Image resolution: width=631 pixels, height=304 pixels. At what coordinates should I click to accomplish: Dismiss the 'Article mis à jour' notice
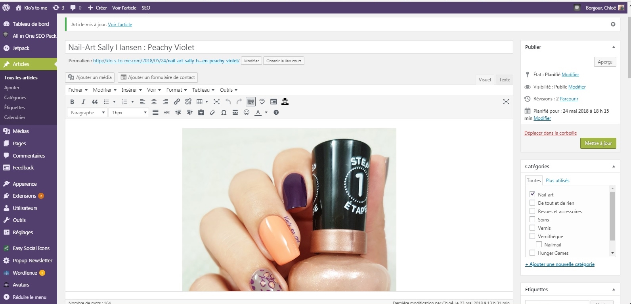coord(613,25)
